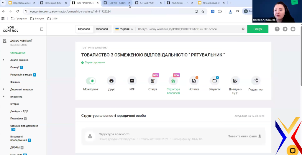This screenshot has width=302, height=155.
Task: Click Завантажити файл download link
Action: [x=244, y=136]
